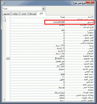This screenshot has height=104, width=97.
Task: Click the اسم الخط value Arial
Action: 37,74
